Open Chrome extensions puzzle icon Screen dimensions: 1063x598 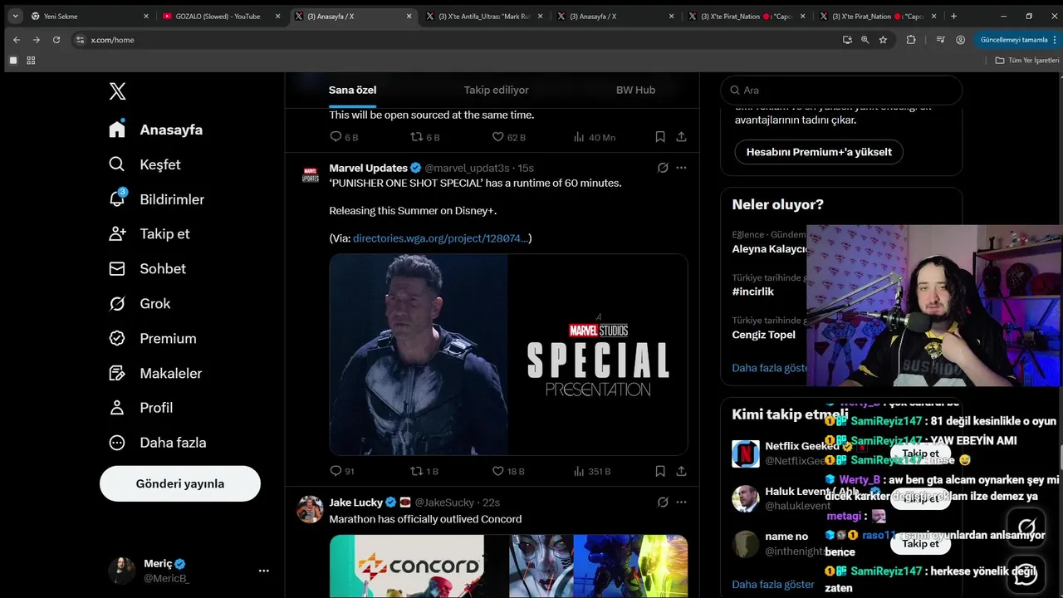point(911,40)
